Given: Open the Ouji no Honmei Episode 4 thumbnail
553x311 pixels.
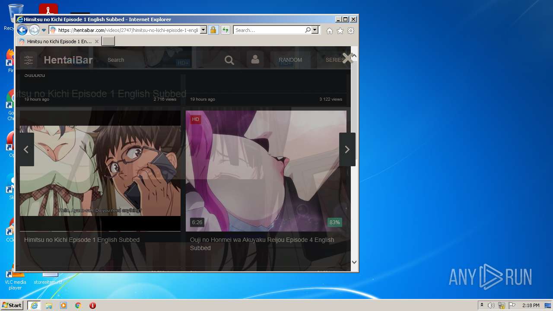Looking at the screenshot, I should tap(266, 171).
